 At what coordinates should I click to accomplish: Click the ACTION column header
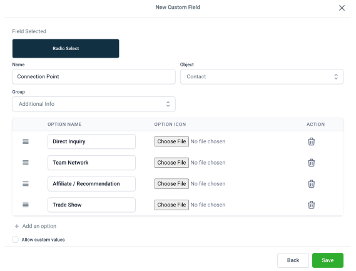click(x=315, y=125)
